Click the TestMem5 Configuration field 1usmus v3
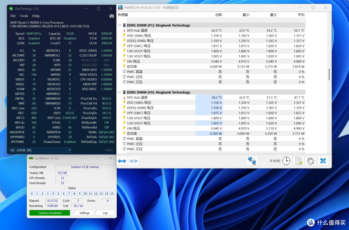 85,167
